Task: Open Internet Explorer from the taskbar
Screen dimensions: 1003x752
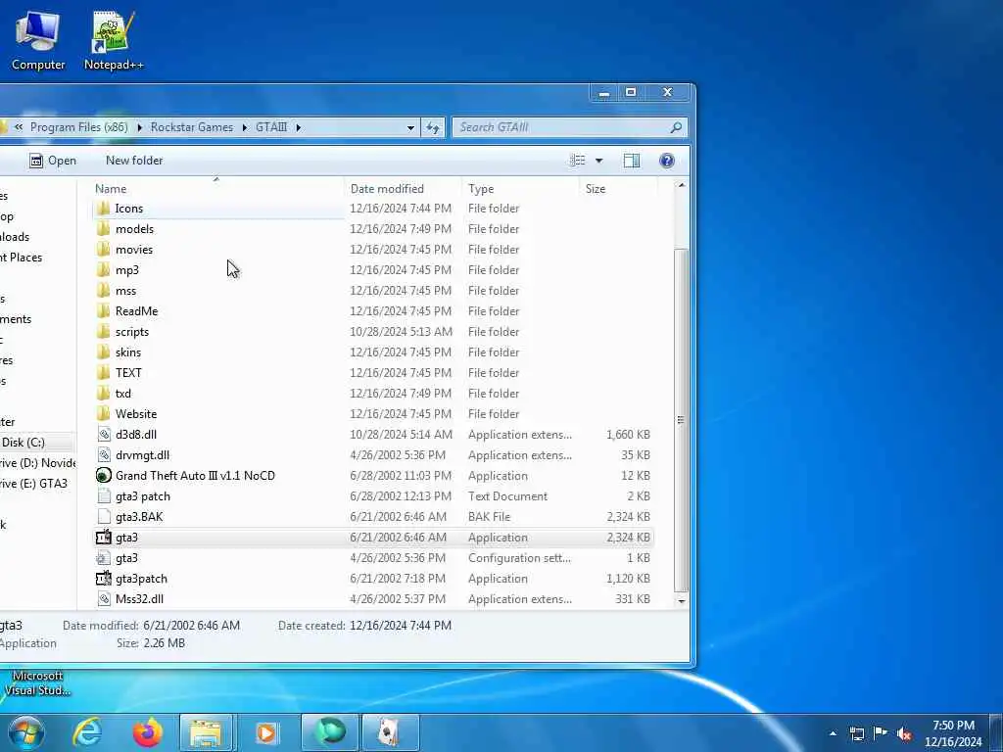Action: [x=87, y=732]
